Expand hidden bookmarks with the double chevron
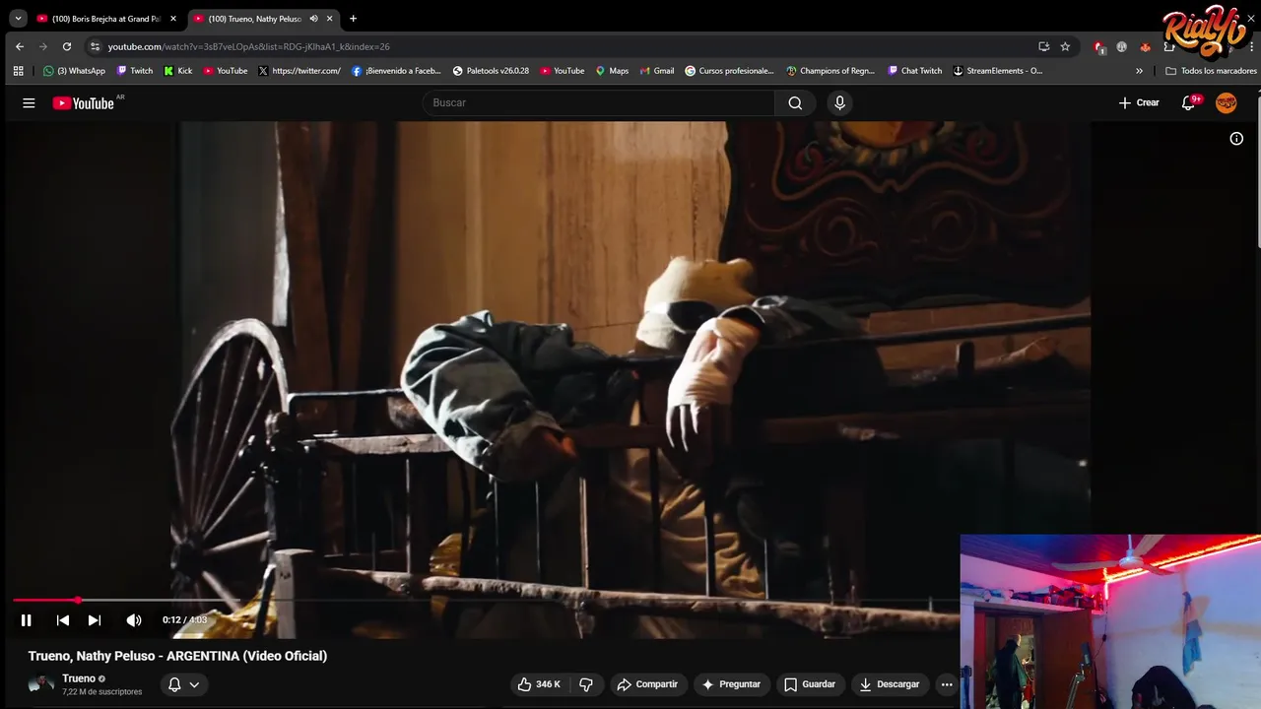The height and width of the screenshot is (709, 1261). click(1139, 71)
